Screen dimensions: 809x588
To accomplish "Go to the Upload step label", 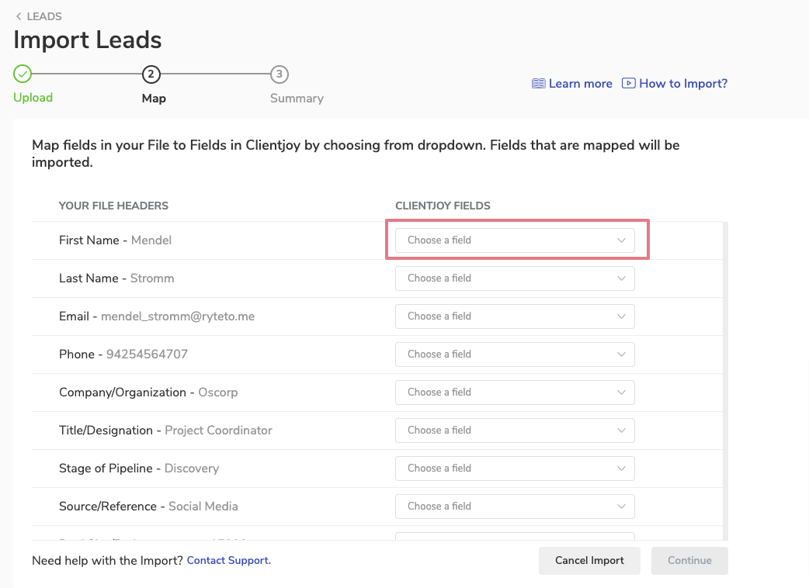I will coord(33,98).
